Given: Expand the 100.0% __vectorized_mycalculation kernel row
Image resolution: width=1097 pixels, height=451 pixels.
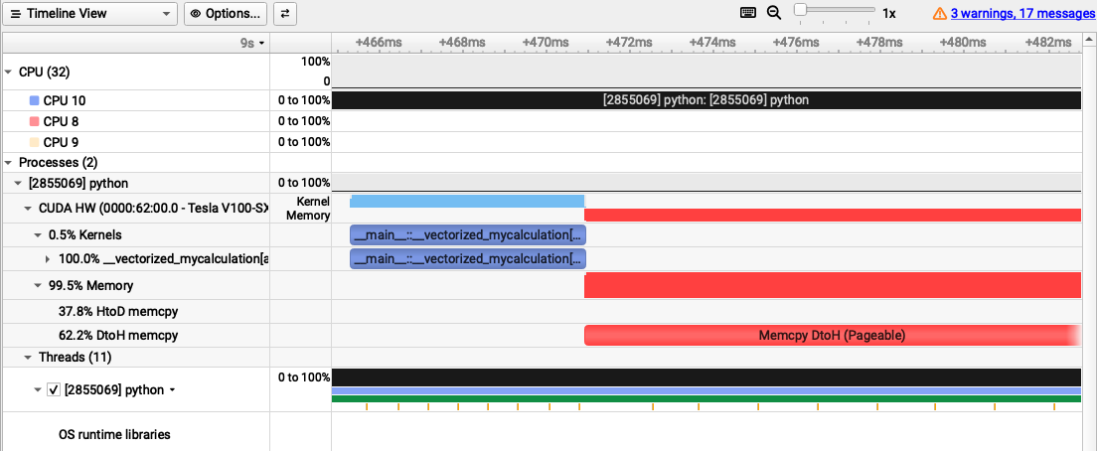Looking at the screenshot, I should coord(49,259).
